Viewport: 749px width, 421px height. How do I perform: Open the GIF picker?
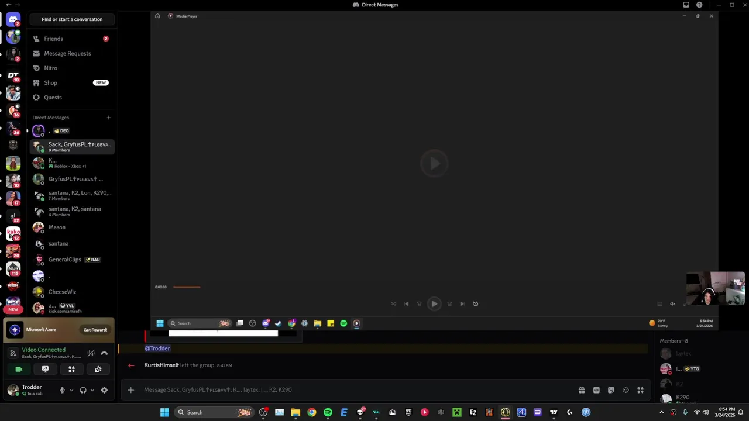[596, 390]
